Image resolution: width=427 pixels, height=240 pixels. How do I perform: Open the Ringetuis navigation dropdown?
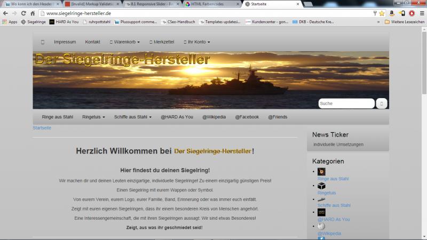point(93,117)
